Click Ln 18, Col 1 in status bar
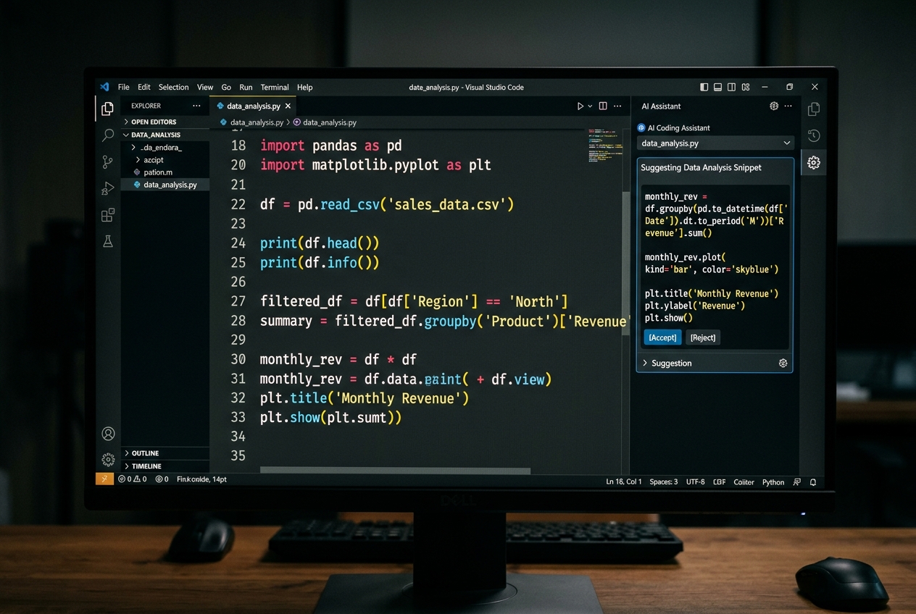 [624, 481]
